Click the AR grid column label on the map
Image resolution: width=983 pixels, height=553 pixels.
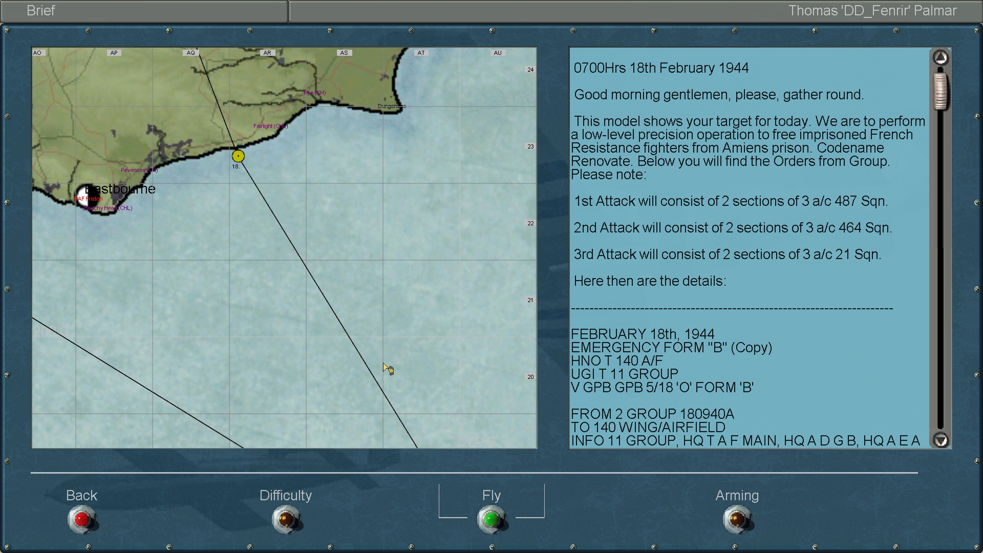tap(267, 53)
